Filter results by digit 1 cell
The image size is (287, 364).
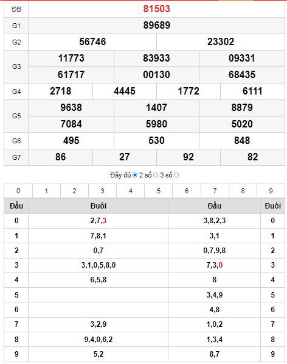pyautogui.click(x=47, y=191)
